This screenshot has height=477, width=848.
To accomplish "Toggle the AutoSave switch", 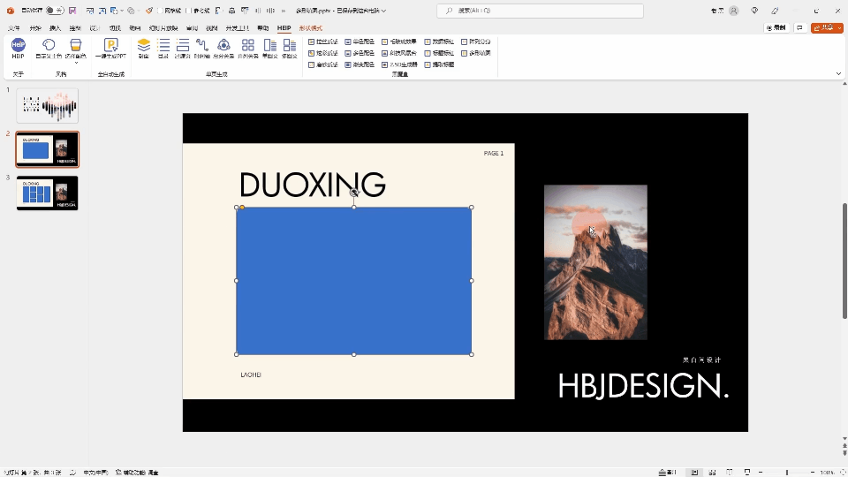I will 53,11.
